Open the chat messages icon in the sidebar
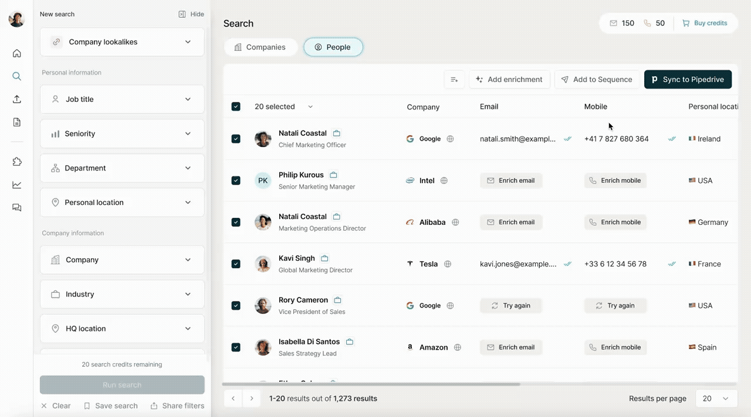This screenshot has height=417, width=751. pyautogui.click(x=17, y=207)
